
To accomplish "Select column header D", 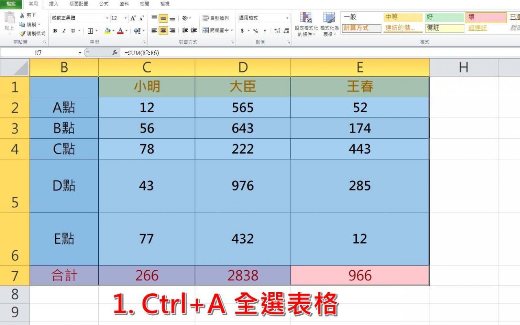I will (243, 68).
